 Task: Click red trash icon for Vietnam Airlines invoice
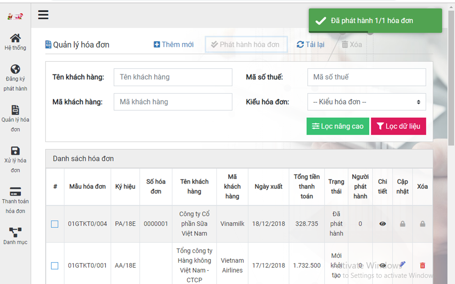[422, 265]
